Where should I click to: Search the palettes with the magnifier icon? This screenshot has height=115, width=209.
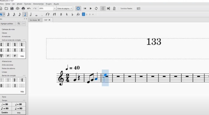(x=19, y=24)
